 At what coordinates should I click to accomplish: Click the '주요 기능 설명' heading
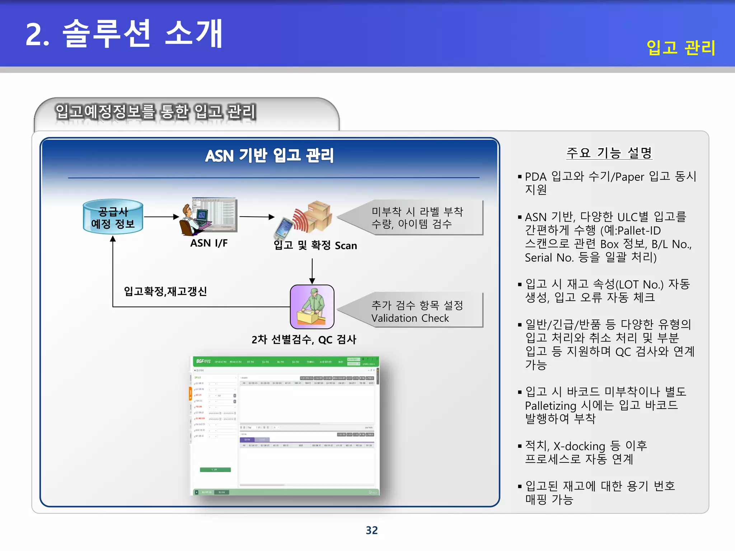point(609,153)
